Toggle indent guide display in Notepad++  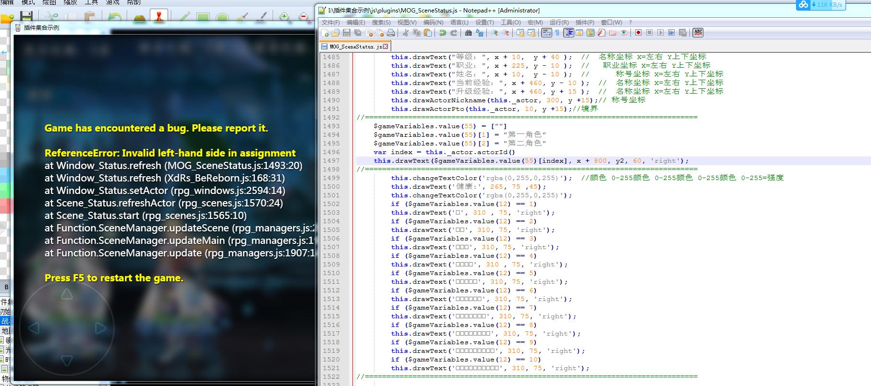coord(569,33)
